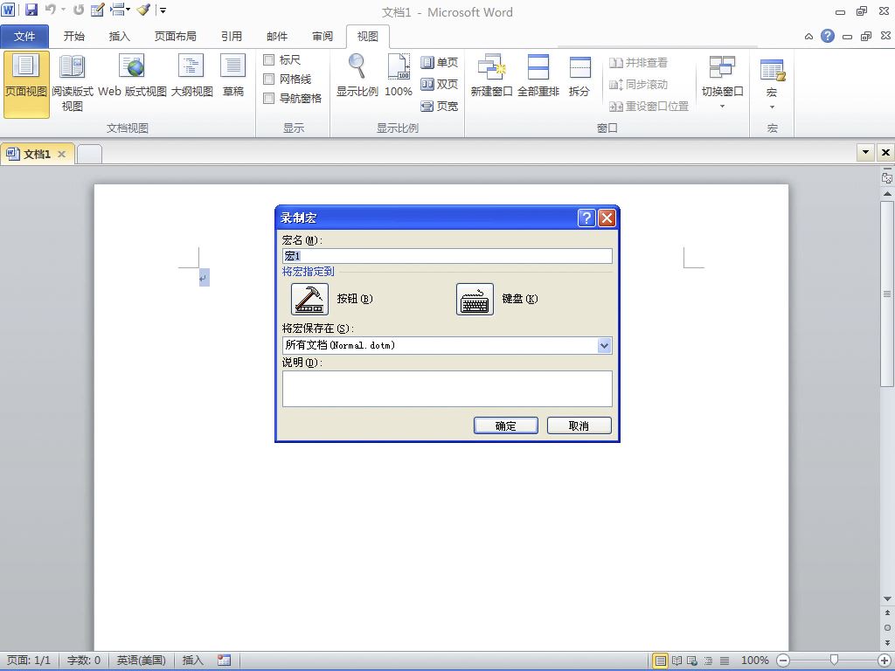
Task: Assign macro to button (按钮) hammer icon
Action: [x=310, y=299]
